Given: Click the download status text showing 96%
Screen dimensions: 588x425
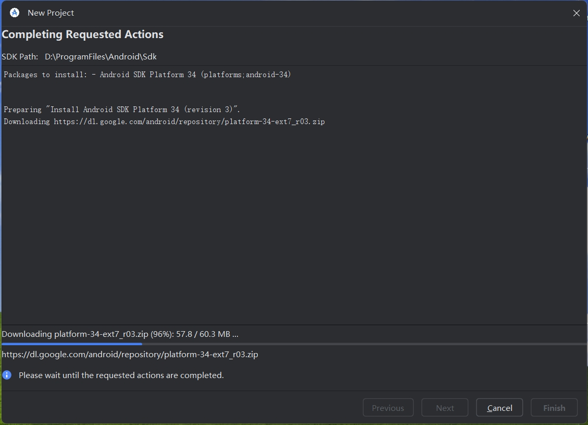Looking at the screenshot, I should [120, 334].
